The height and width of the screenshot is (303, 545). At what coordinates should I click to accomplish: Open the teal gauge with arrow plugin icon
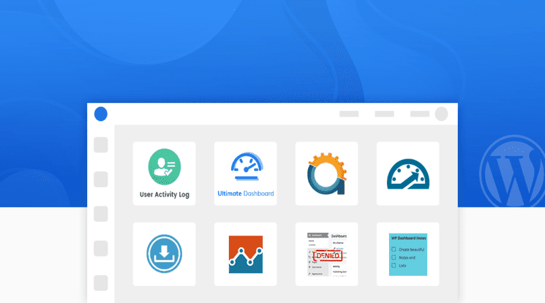408,174
